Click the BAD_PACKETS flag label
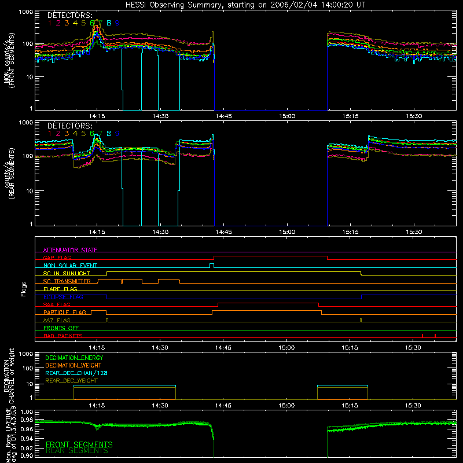The height and width of the screenshot is (463, 463). pos(63,336)
